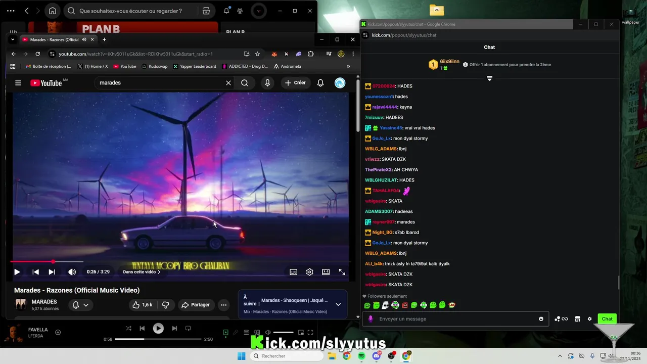Dislike the Marades - Razones video

(165, 305)
